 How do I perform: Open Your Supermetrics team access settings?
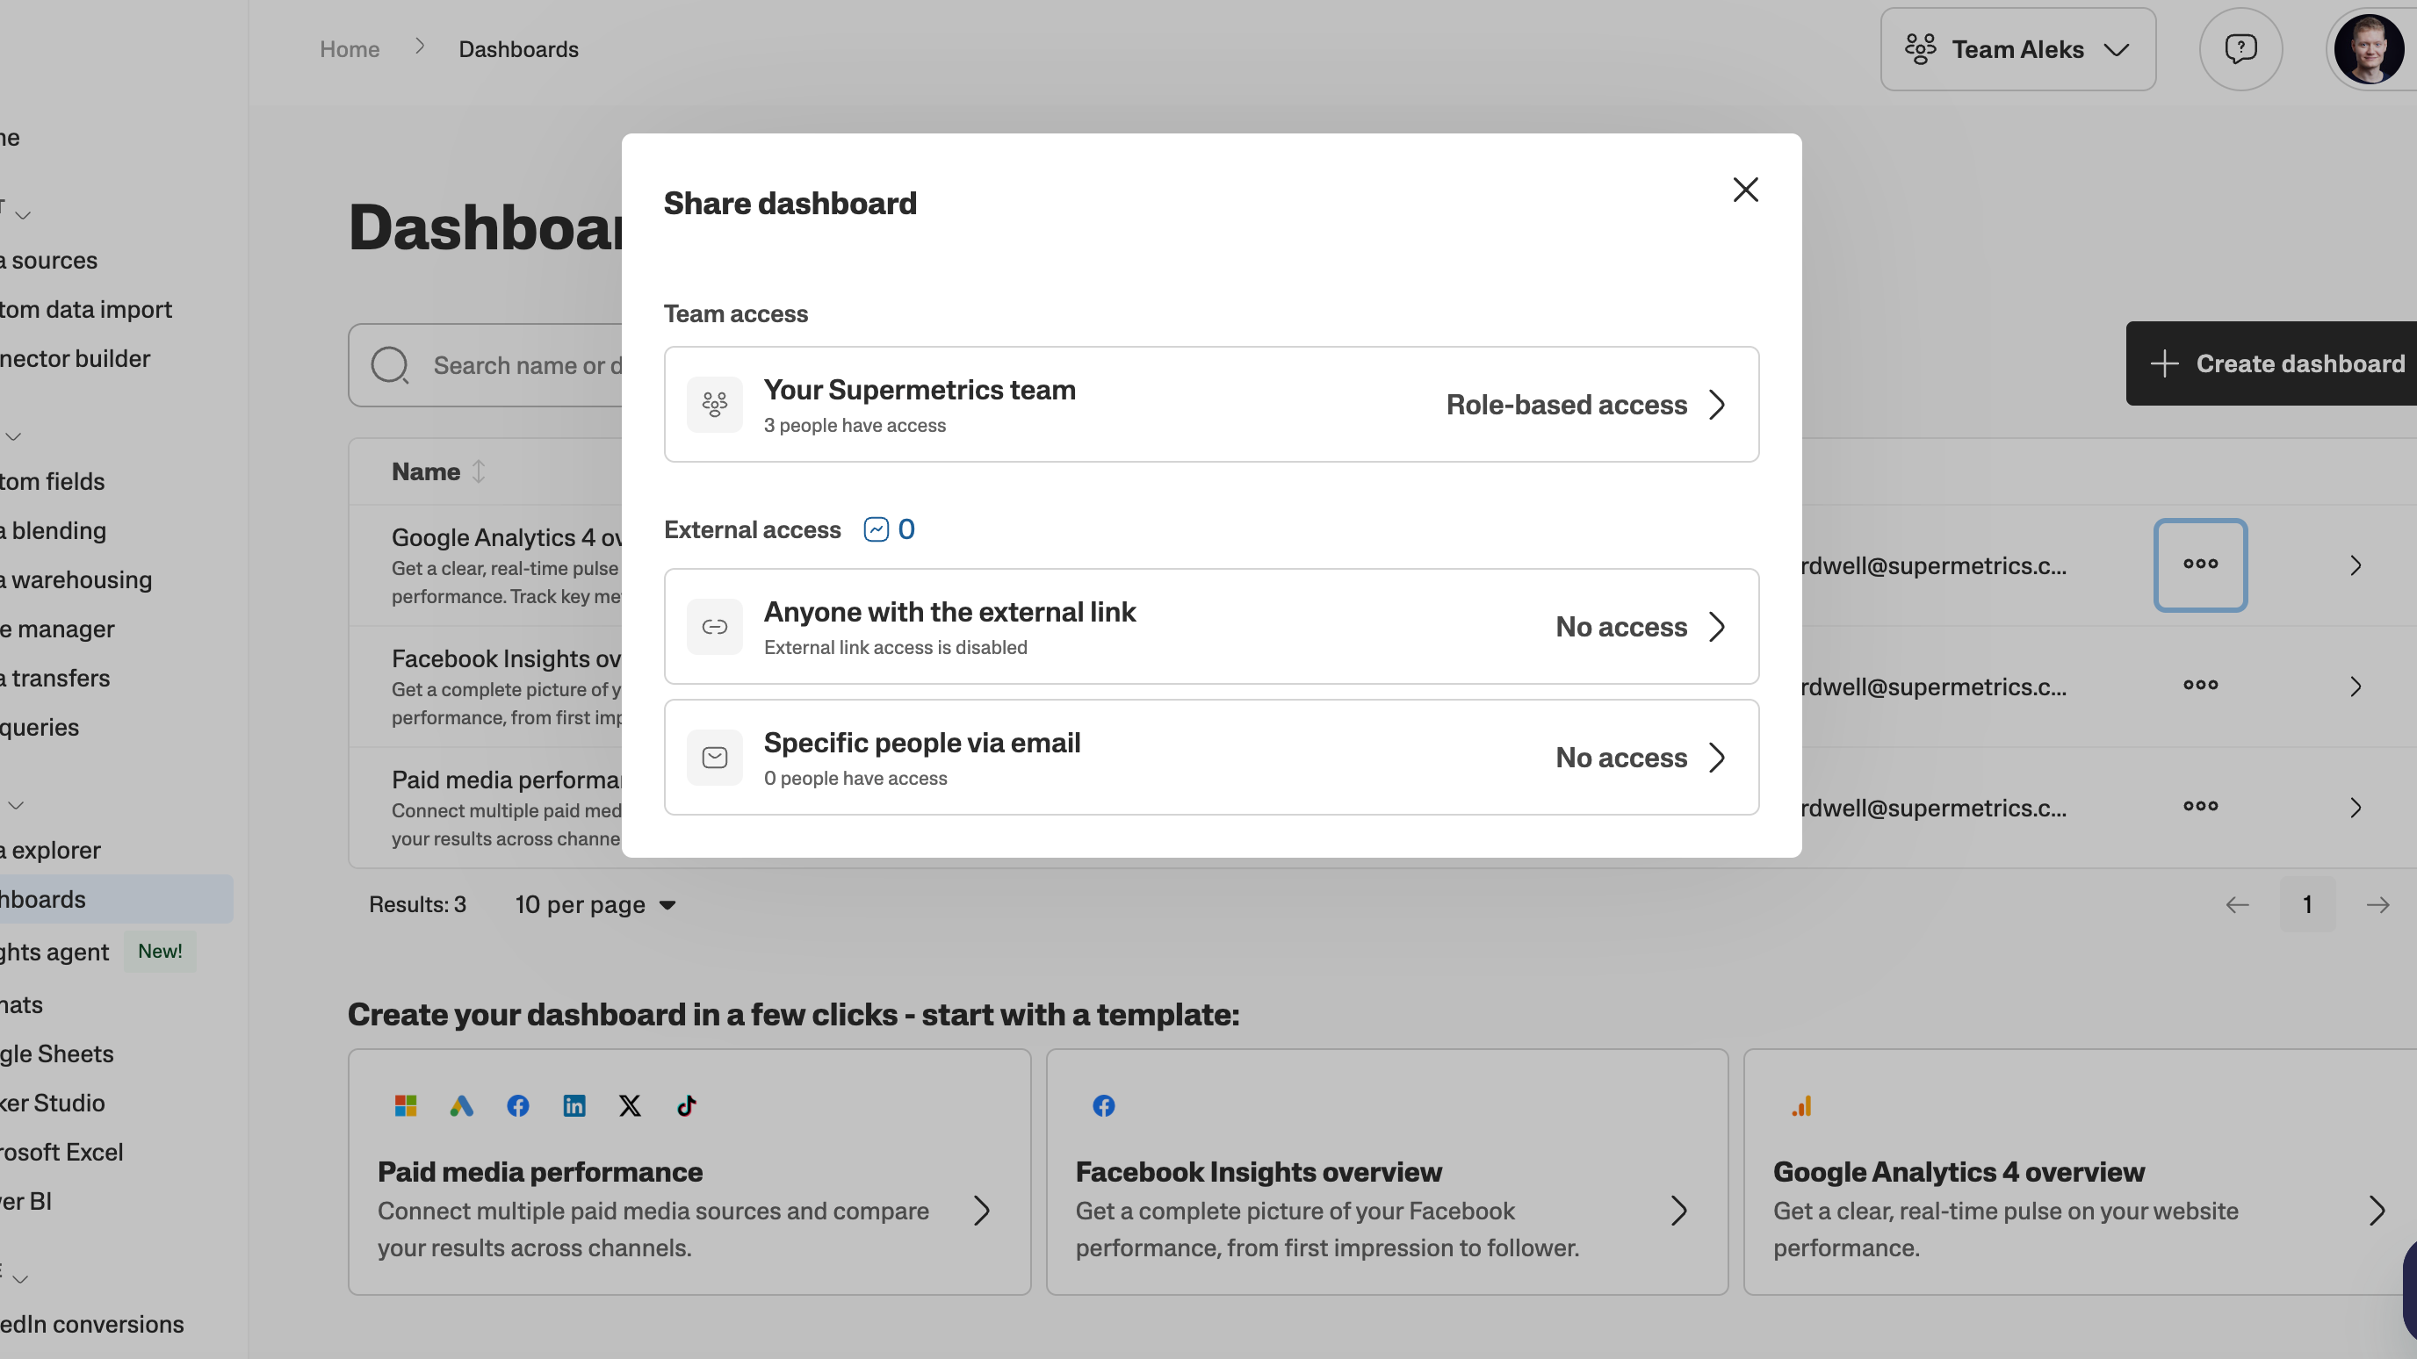[x=1211, y=404]
